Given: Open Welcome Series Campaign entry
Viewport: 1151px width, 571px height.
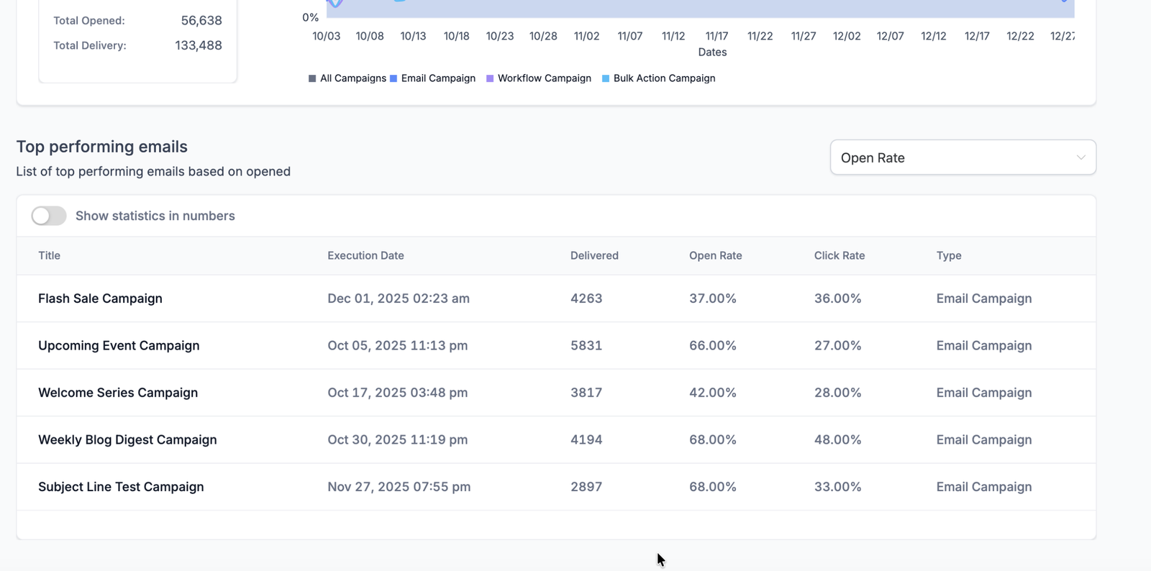Looking at the screenshot, I should [x=118, y=393].
